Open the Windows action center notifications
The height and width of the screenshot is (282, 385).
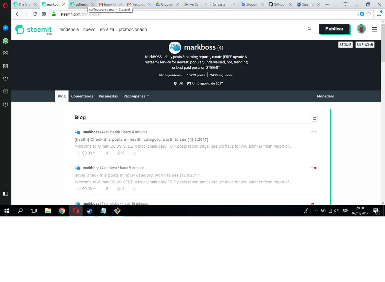[376, 211]
